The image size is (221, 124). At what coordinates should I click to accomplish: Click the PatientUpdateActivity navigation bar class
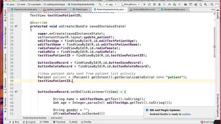click(x=81, y=4)
